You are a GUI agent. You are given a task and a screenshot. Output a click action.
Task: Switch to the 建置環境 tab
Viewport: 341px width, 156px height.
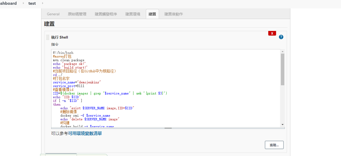tap(133, 14)
